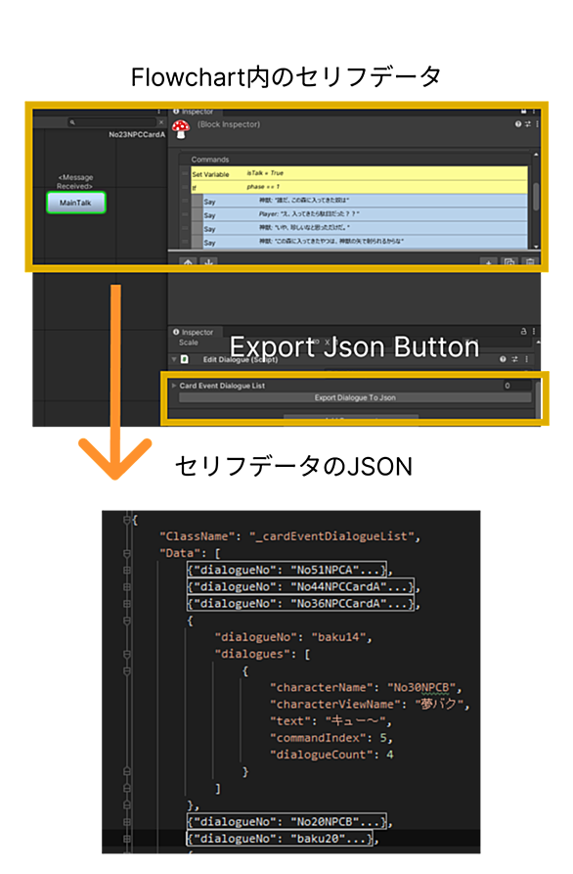Open Edit Dialogue component kebab menu
The height and width of the screenshot is (874, 573).
coord(526,360)
